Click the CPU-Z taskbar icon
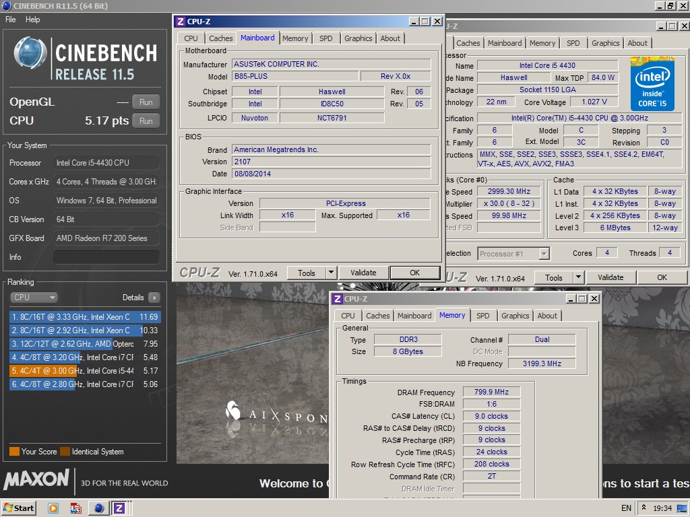This screenshot has width=690, height=517. click(x=119, y=508)
